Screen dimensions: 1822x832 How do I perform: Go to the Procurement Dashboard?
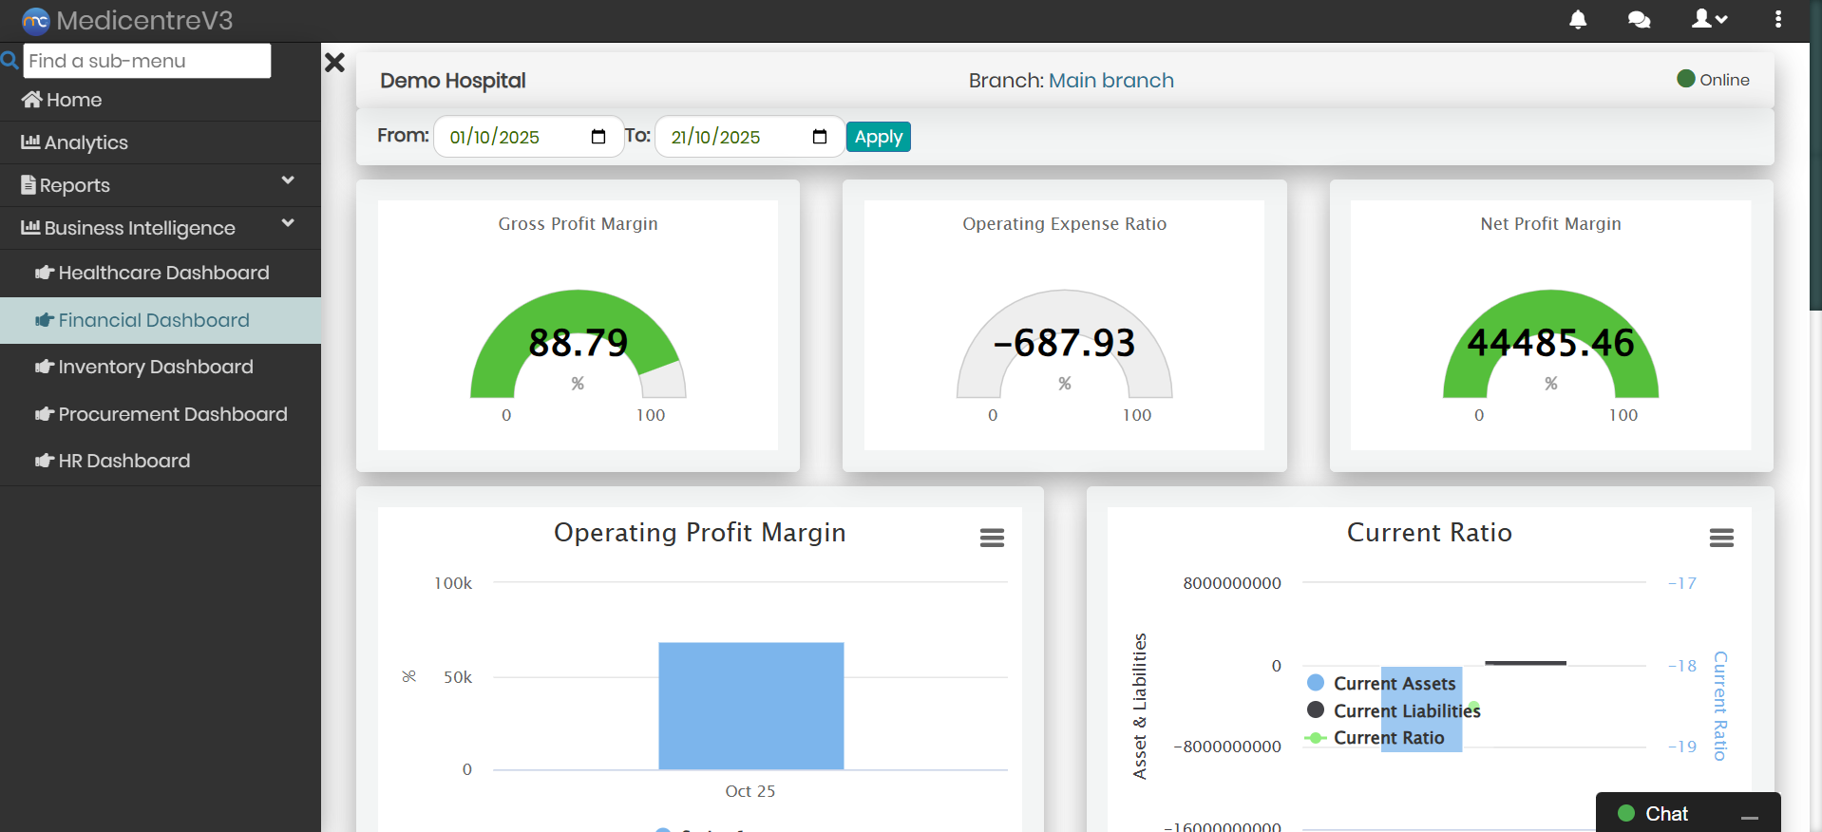click(172, 415)
